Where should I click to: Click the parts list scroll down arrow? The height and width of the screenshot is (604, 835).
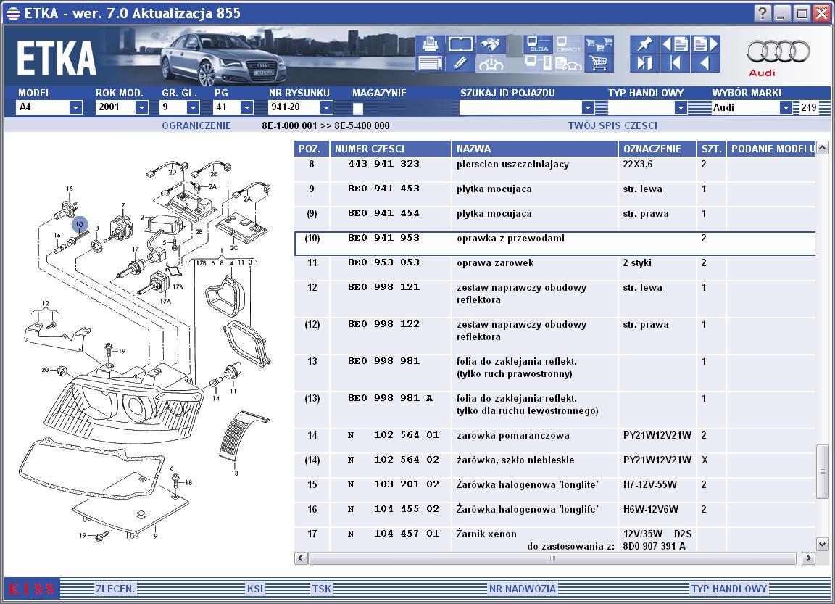[x=822, y=545]
